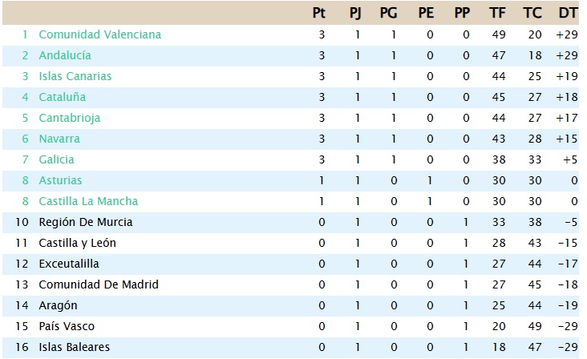
Task: Click the Navarra team link
Action: 59,139
